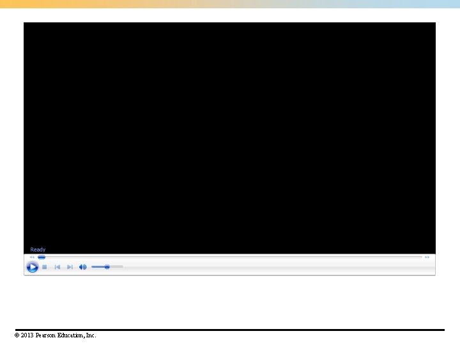Click the fast forward arrows icon
The image size is (460, 345).
(x=427, y=257)
